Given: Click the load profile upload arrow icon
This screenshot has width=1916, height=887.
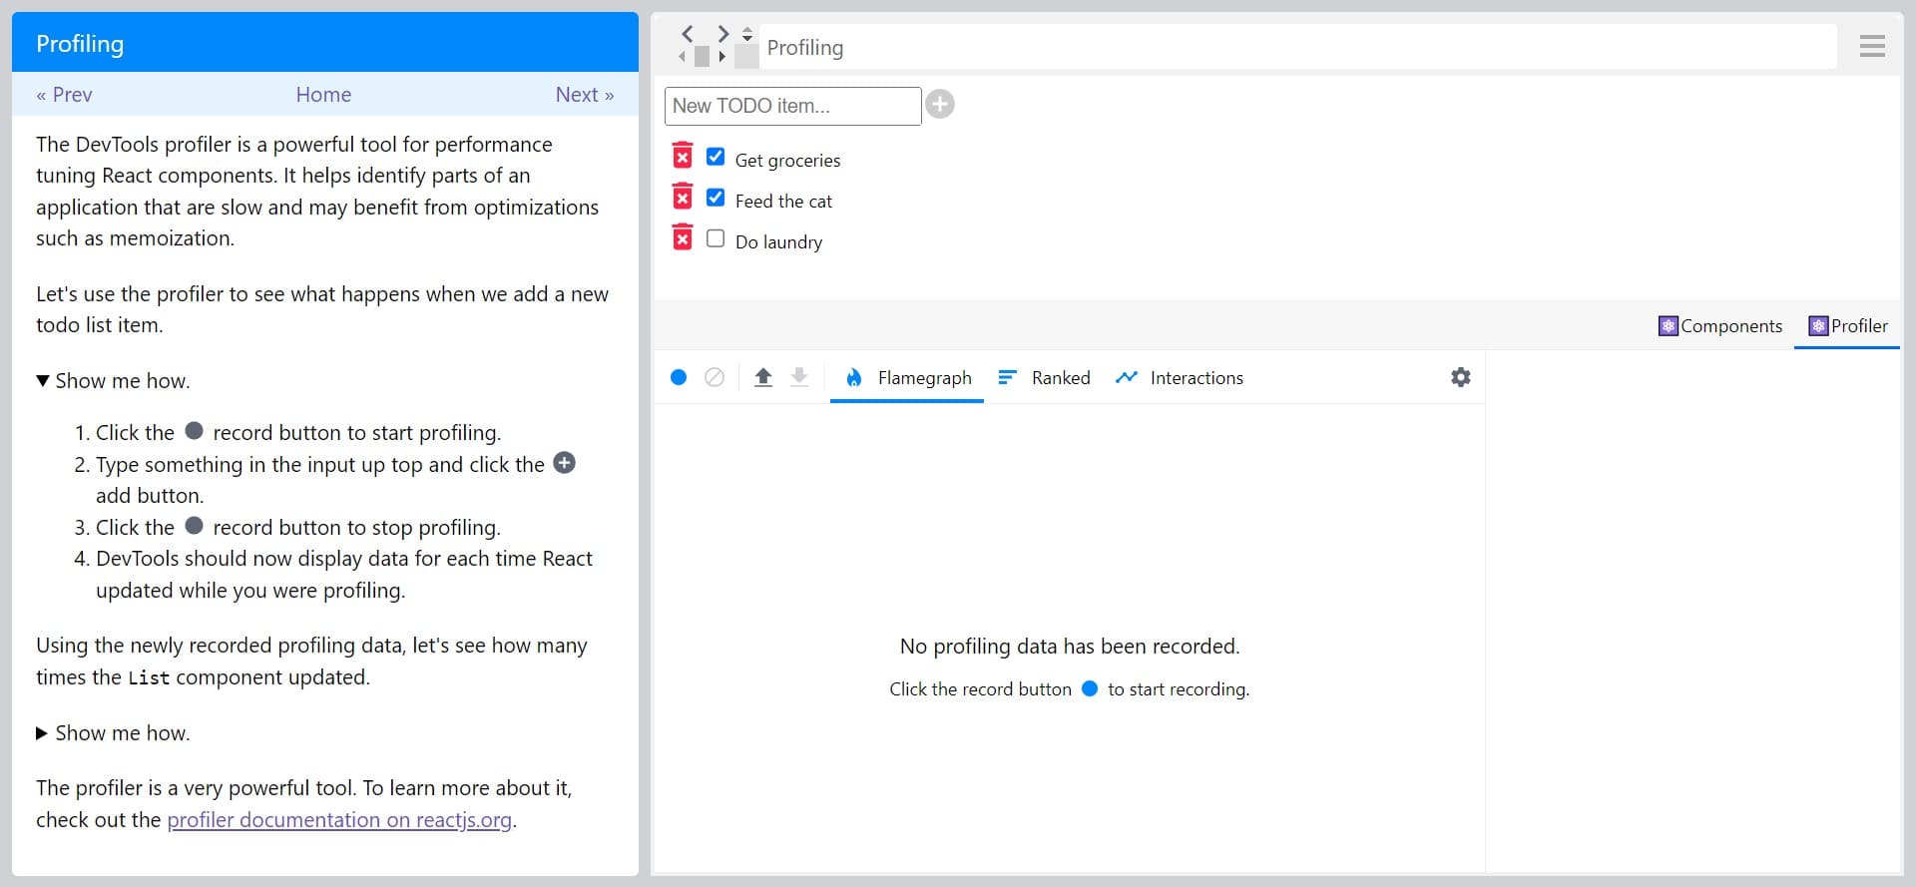Looking at the screenshot, I should (x=763, y=377).
